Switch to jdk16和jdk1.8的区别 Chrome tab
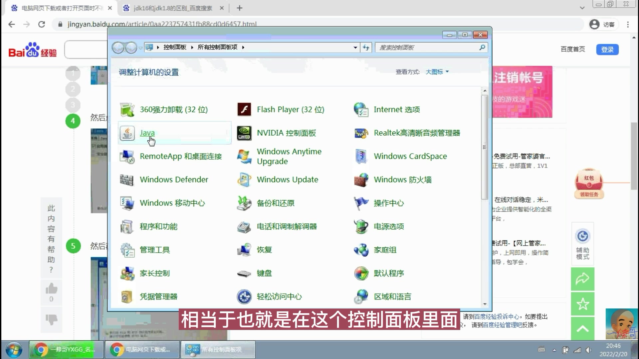 172,8
